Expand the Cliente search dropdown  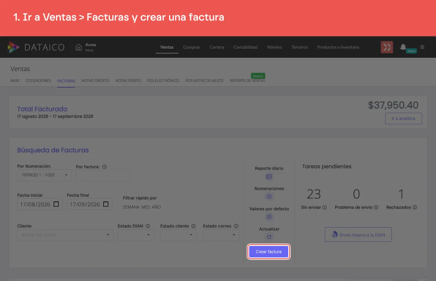(x=65, y=235)
